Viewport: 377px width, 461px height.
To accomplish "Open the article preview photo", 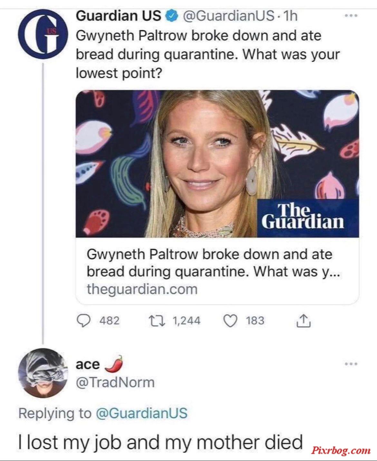I will point(217,164).
